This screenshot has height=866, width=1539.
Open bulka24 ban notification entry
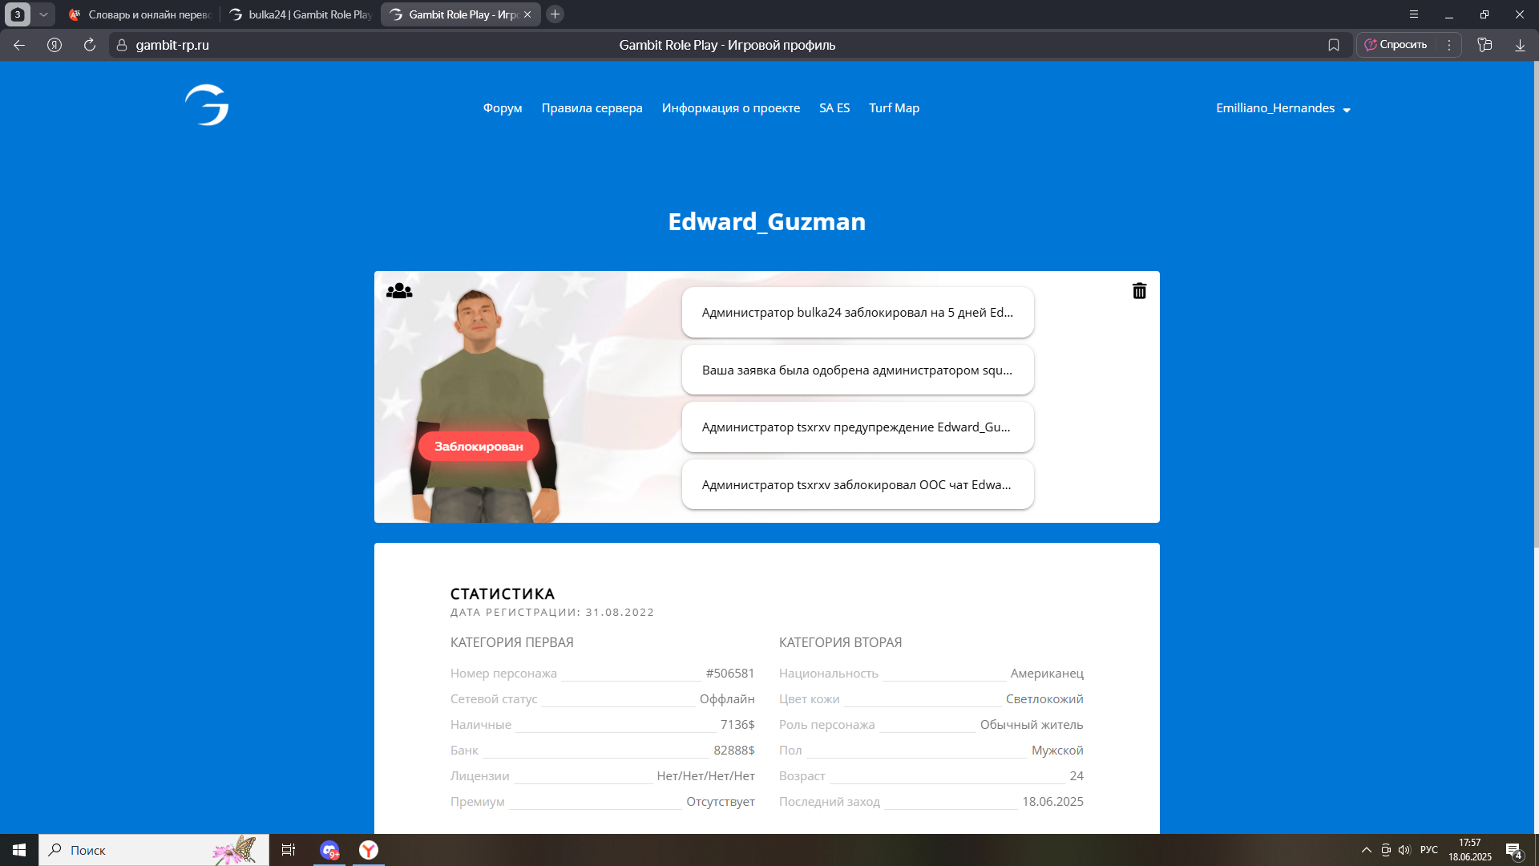click(x=857, y=313)
